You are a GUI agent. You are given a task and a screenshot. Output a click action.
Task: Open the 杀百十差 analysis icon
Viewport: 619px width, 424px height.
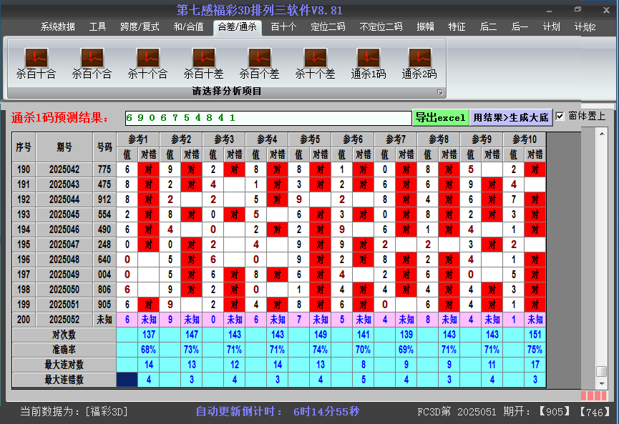coord(204,64)
